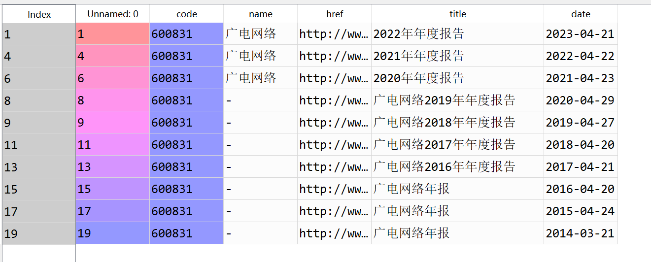Click the '2021年年度报告' title cell
This screenshot has width=651, height=262.
[x=458, y=56]
